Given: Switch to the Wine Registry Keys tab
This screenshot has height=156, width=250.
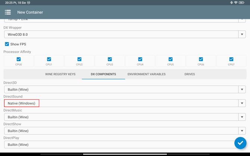Looking at the screenshot, I should [x=60, y=74].
